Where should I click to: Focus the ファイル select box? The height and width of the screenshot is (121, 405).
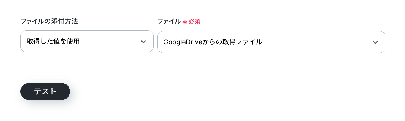271,42
